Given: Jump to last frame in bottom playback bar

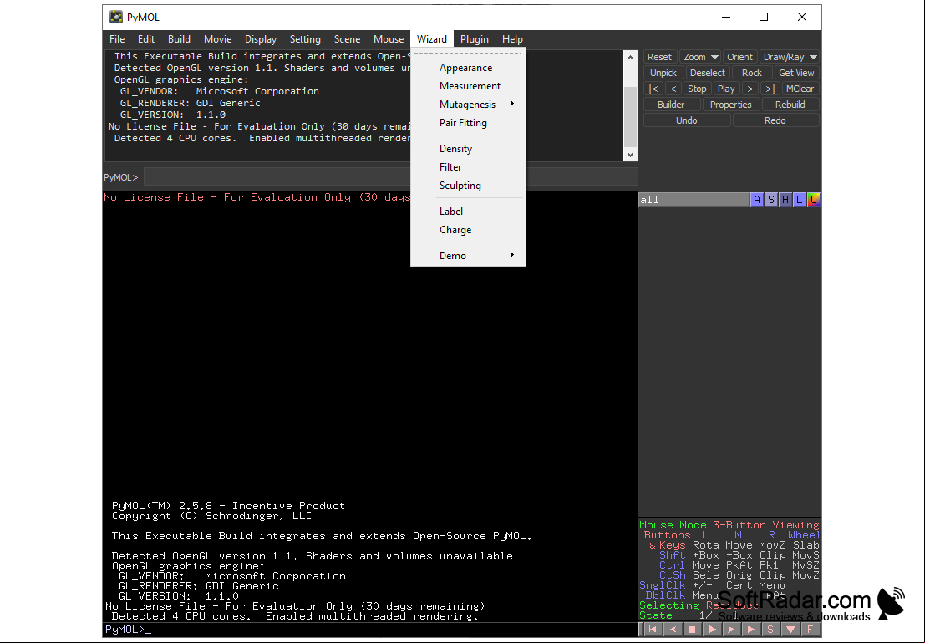Looking at the screenshot, I should 751,630.
